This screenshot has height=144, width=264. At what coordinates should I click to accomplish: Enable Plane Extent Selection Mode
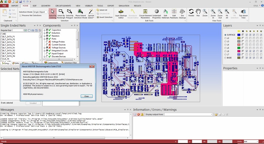(80, 14)
